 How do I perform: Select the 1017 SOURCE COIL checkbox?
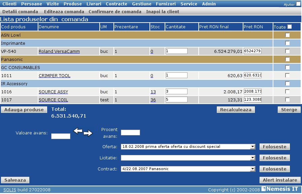click(288, 100)
